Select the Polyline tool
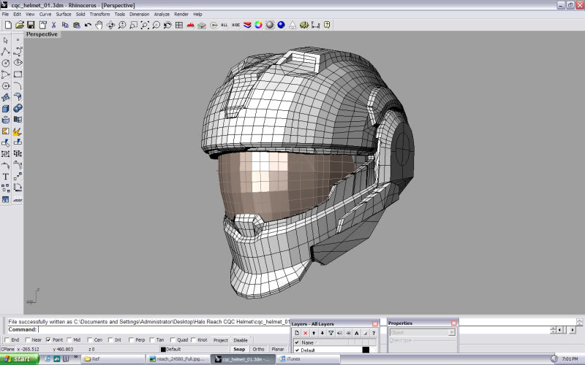585x365 pixels. click(6, 51)
